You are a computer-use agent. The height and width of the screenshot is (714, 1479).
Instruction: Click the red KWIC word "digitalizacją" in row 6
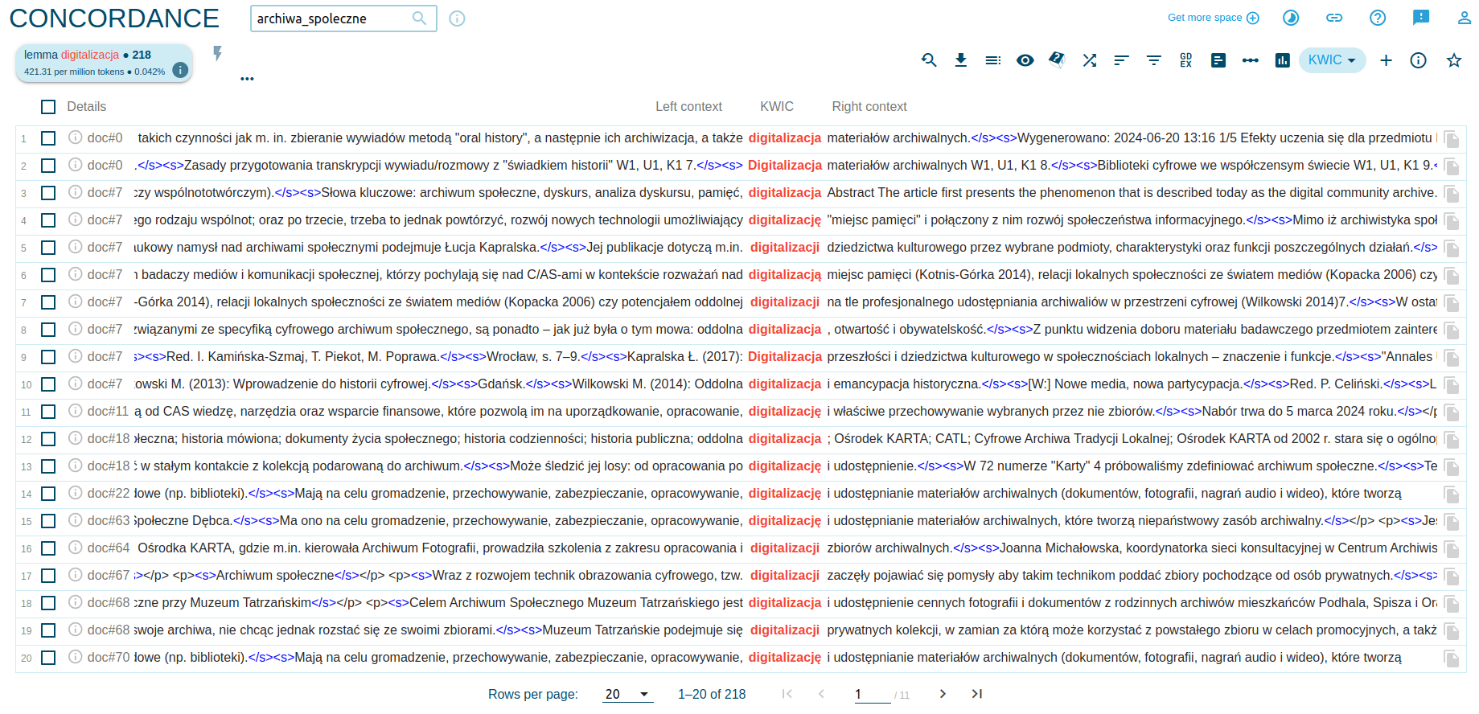pos(785,275)
